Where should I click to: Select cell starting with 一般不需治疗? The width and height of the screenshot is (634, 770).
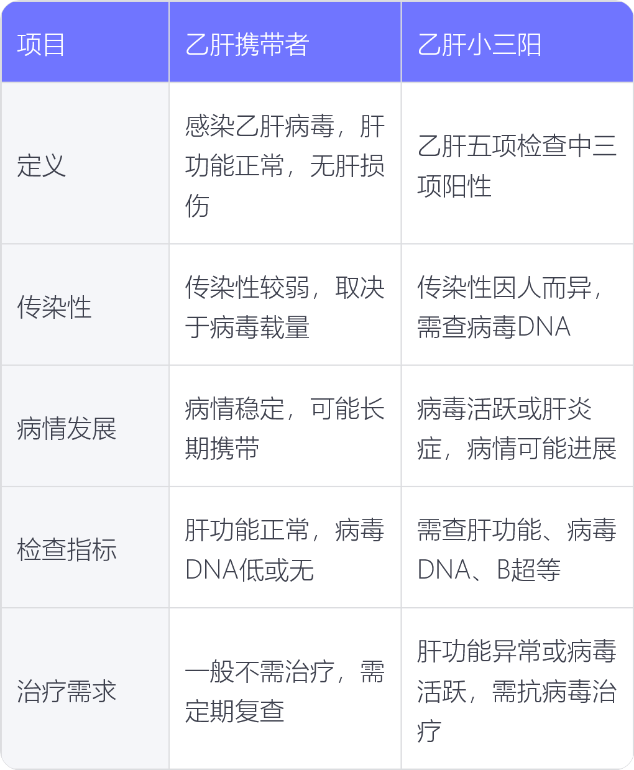coord(285,689)
